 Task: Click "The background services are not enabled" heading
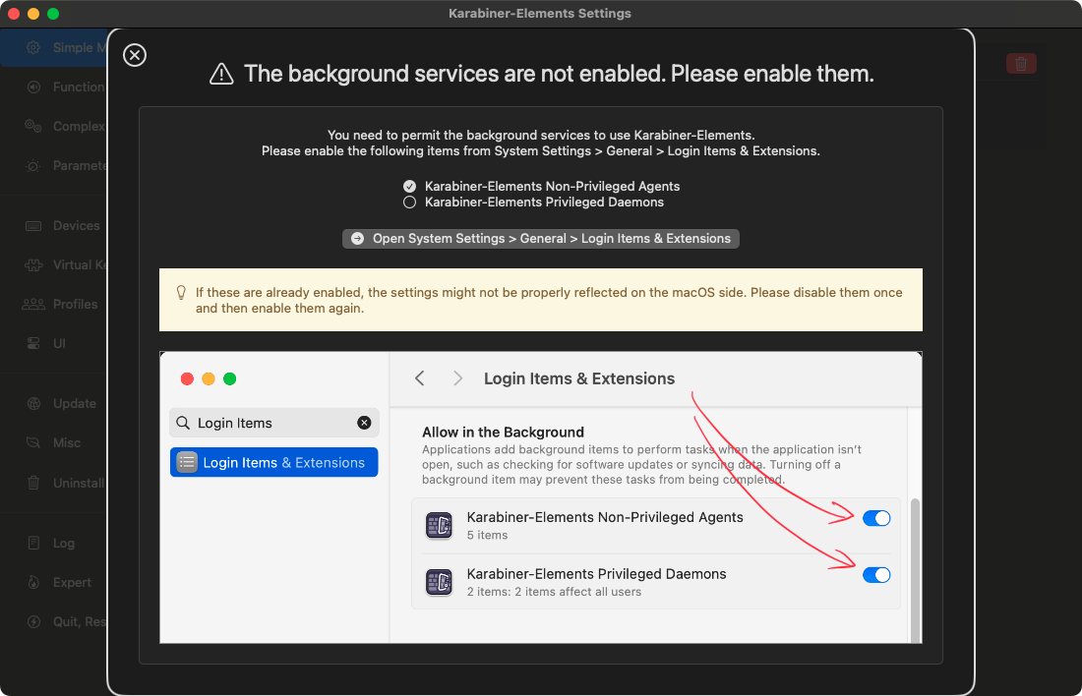click(559, 74)
